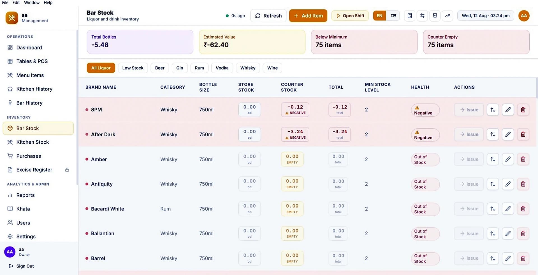View Bar History
Image resolution: width=538 pixels, height=275 pixels.
click(x=38, y=103)
